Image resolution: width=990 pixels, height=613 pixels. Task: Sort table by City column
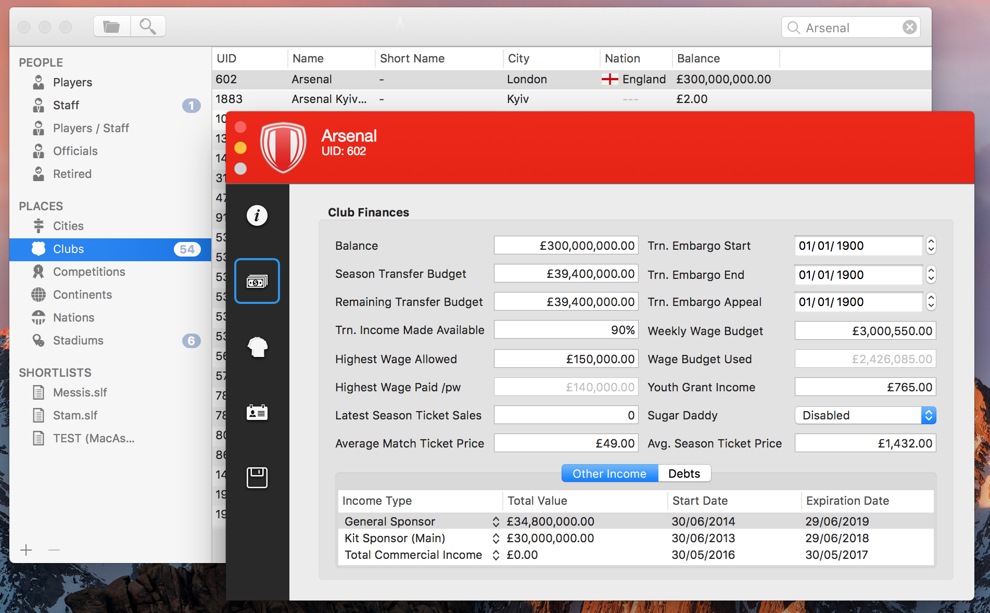click(552, 58)
